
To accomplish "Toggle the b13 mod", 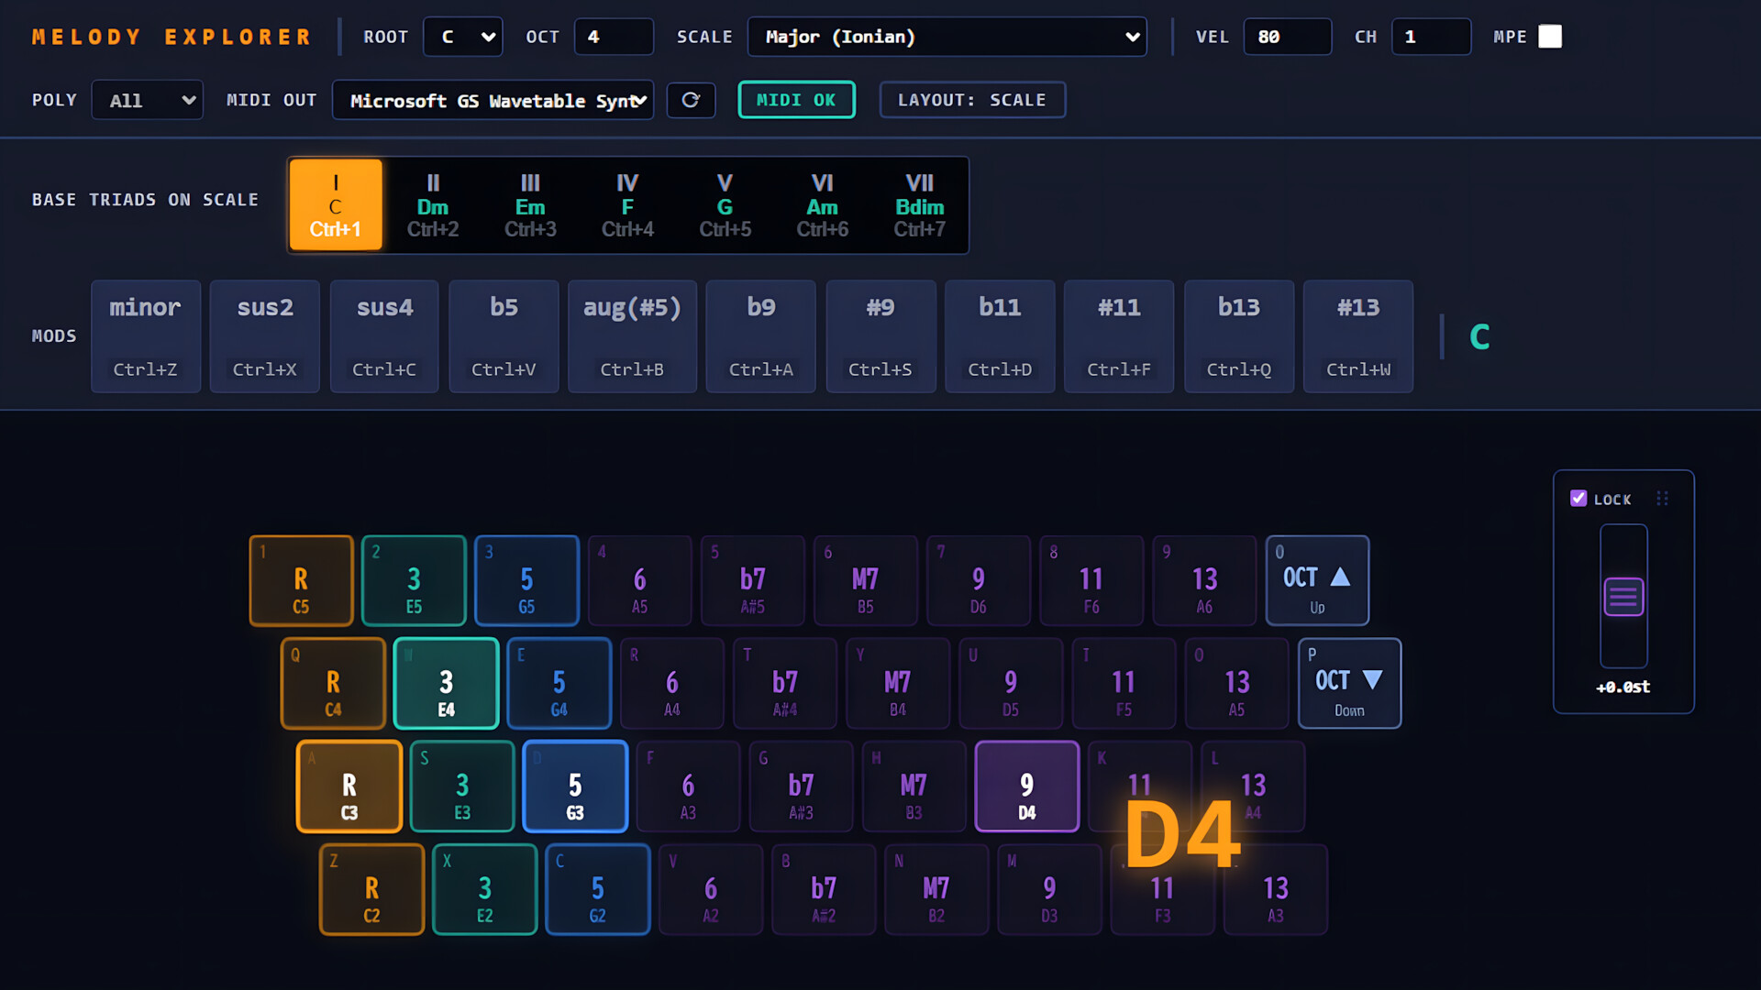I will [x=1239, y=336].
